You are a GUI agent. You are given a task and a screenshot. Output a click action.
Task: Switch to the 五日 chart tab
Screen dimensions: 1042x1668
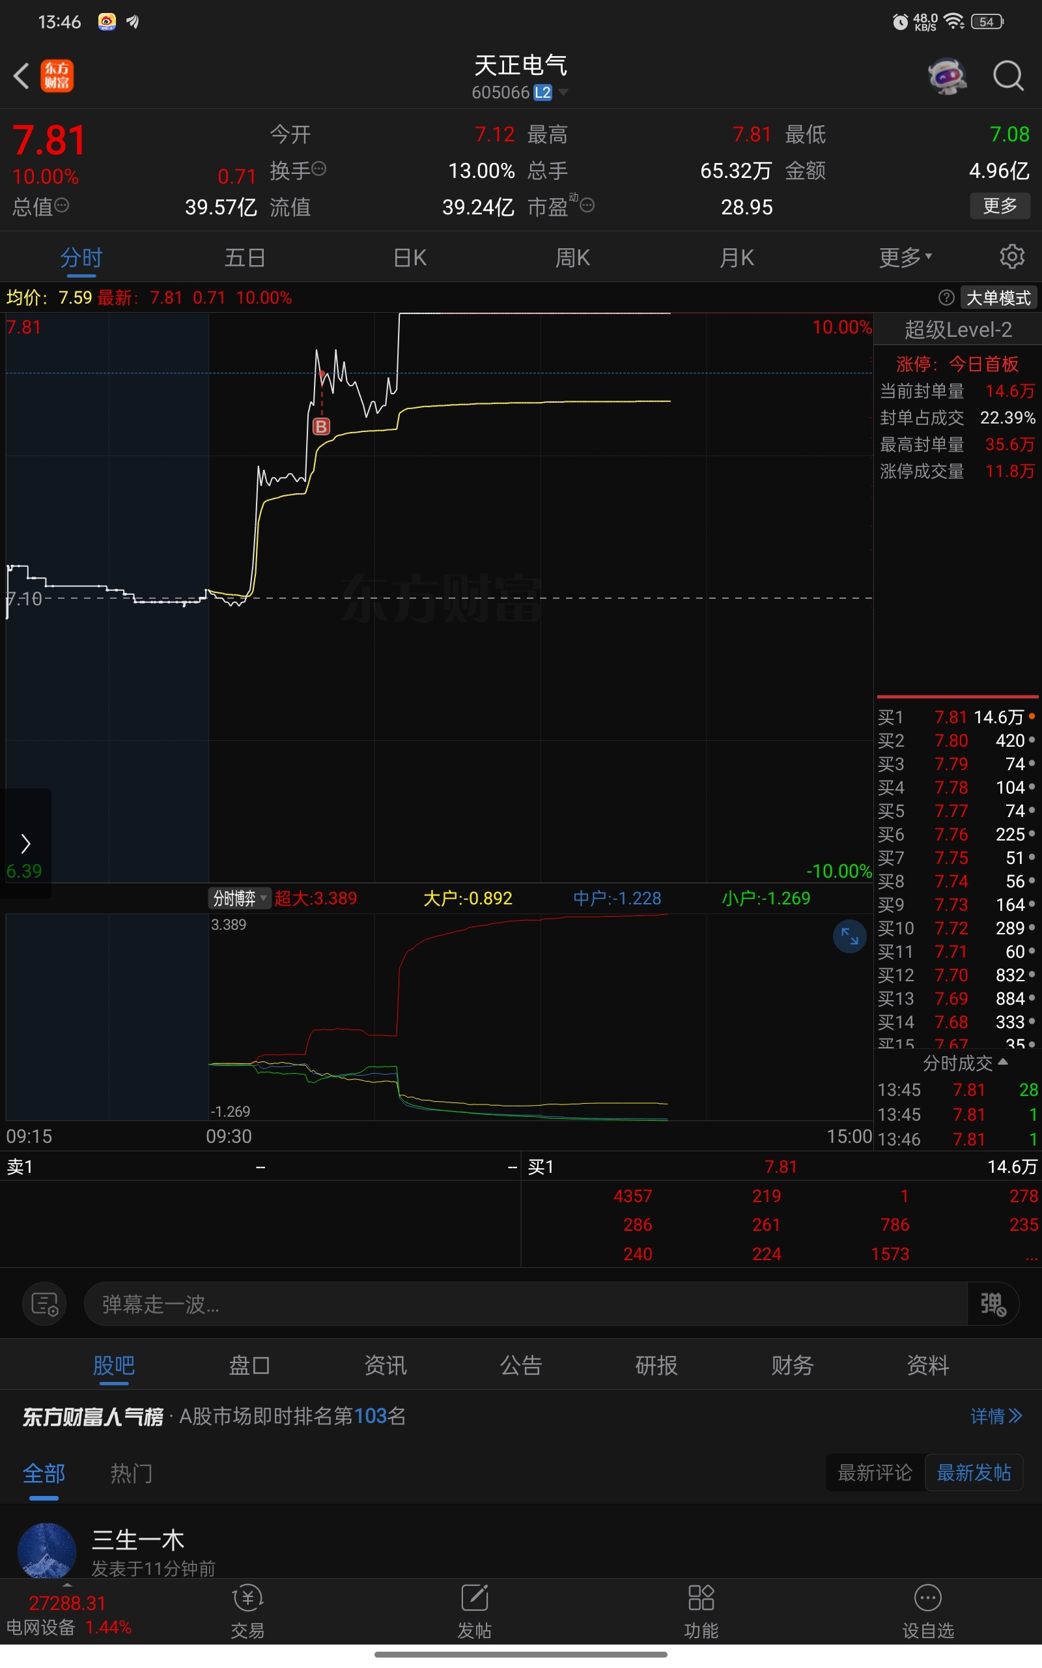(246, 257)
